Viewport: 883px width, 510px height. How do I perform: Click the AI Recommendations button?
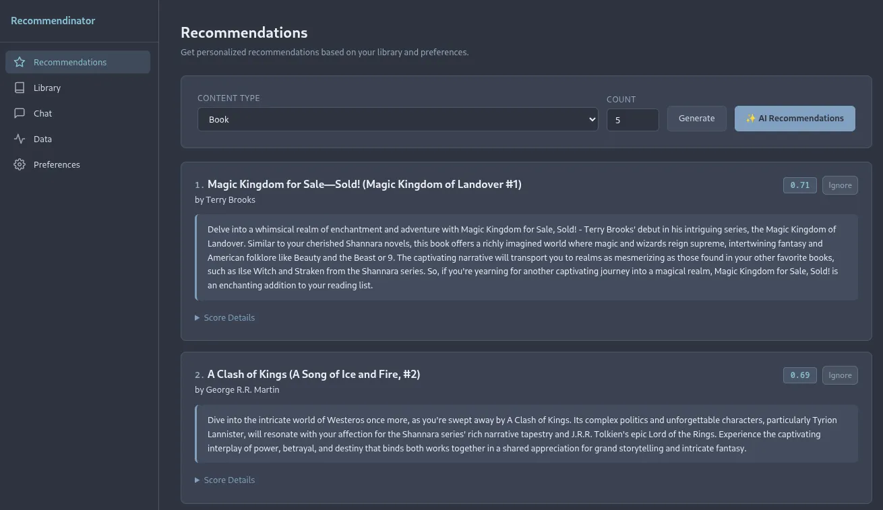pyautogui.click(x=795, y=118)
